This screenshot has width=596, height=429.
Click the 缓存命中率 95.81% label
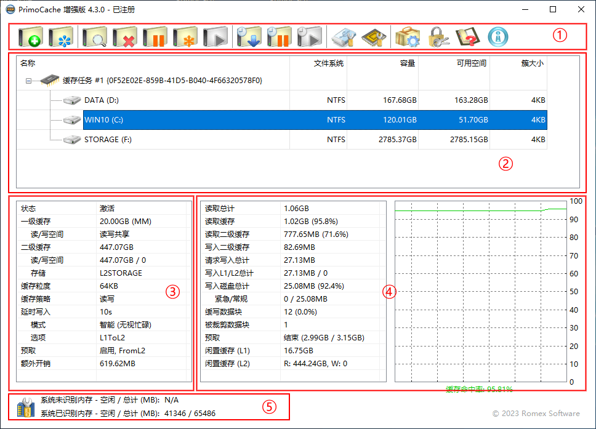479,389
